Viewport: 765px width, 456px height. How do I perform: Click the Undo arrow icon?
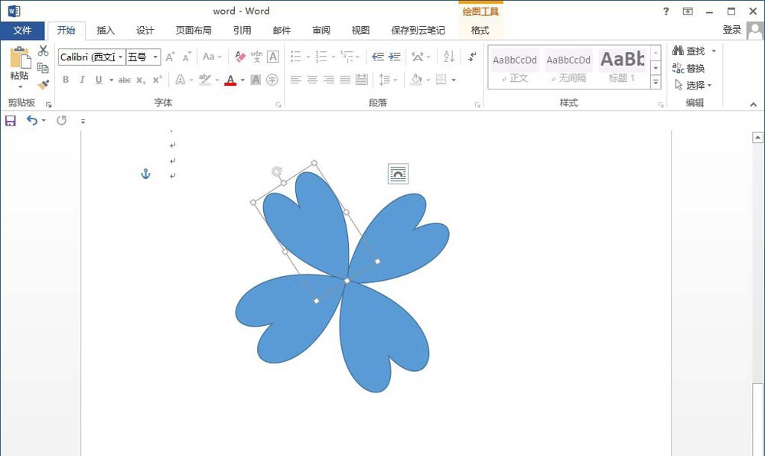pos(31,121)
